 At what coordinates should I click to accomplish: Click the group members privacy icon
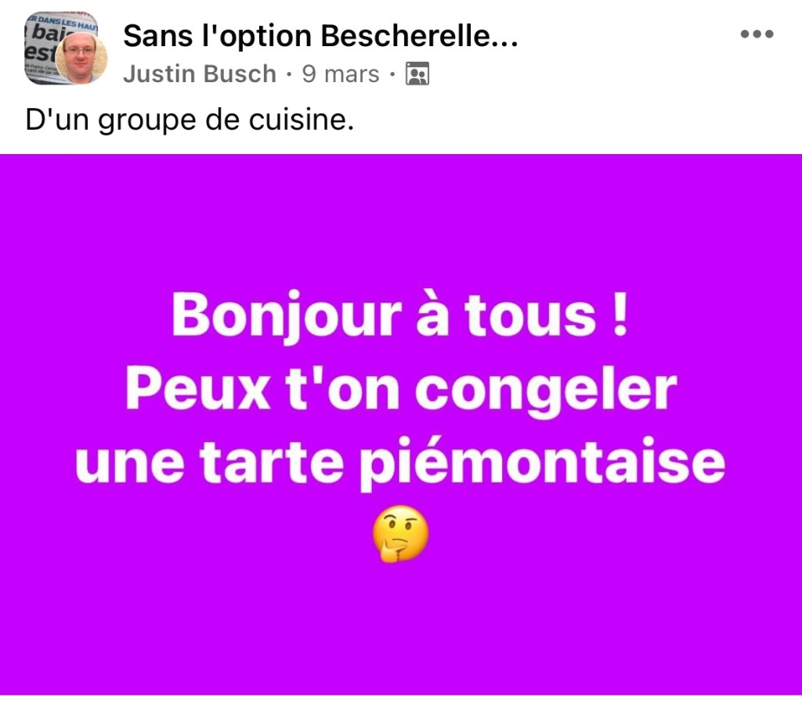417,74
